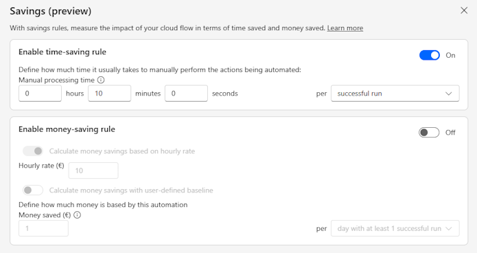Click the minutes input field showing 10
The height and width of the screenshot is (253, 477).
click(x=110, y=93)
